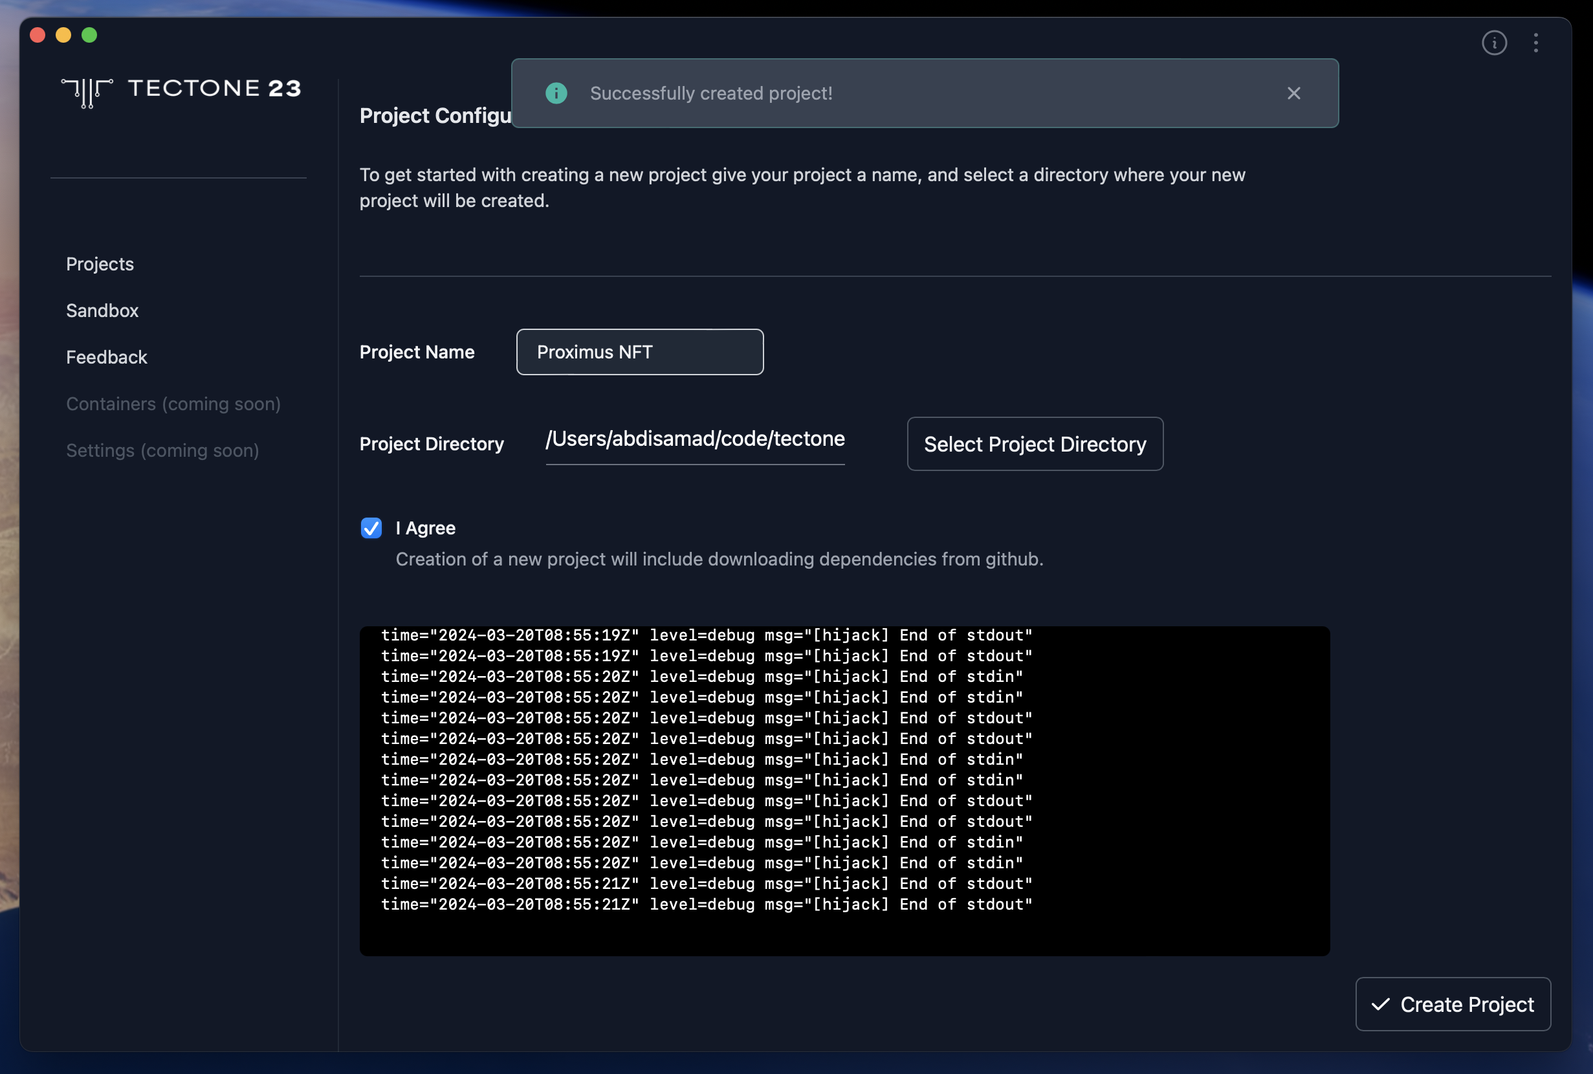Uncheck the I Agree checkbox
This screenshot has width=1593, height=1074.
pos(371,528)
